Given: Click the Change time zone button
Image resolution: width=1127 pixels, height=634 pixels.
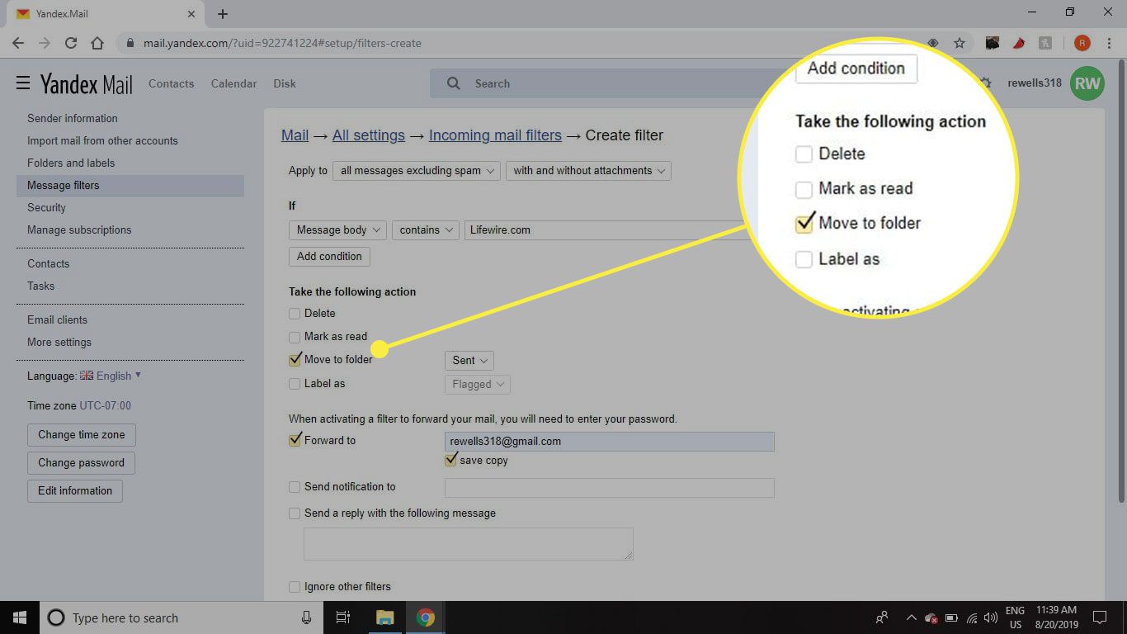Looking at the screenshot, I should 82,435.
